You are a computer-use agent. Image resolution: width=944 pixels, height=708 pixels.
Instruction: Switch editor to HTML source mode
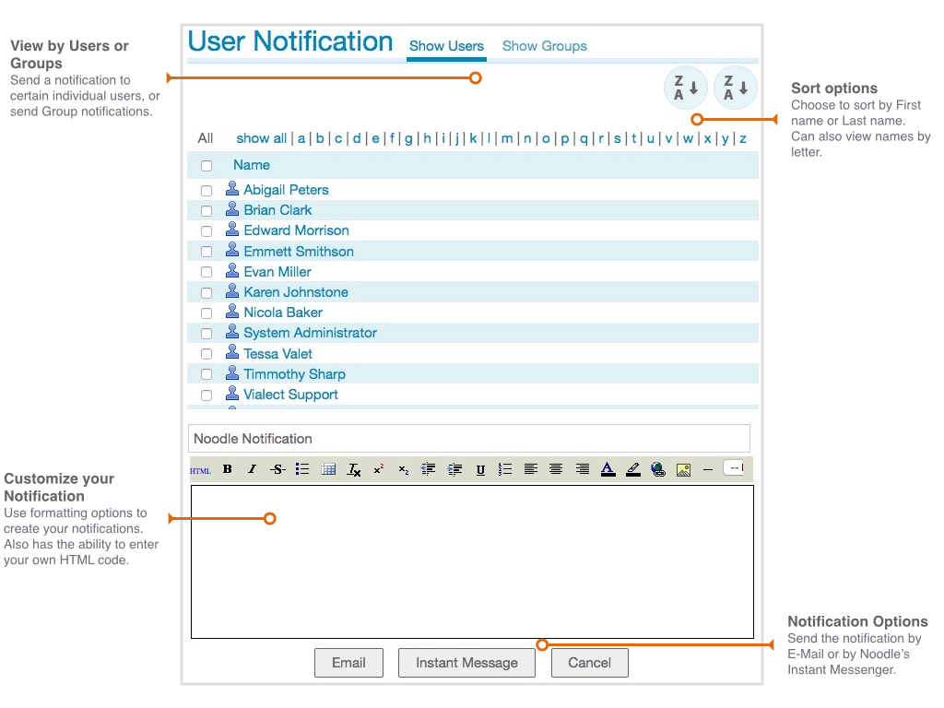[x=200, y=470]
